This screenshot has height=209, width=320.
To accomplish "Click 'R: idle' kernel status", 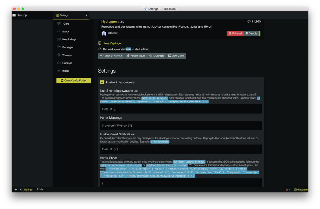I will click(x=40, y=189).
